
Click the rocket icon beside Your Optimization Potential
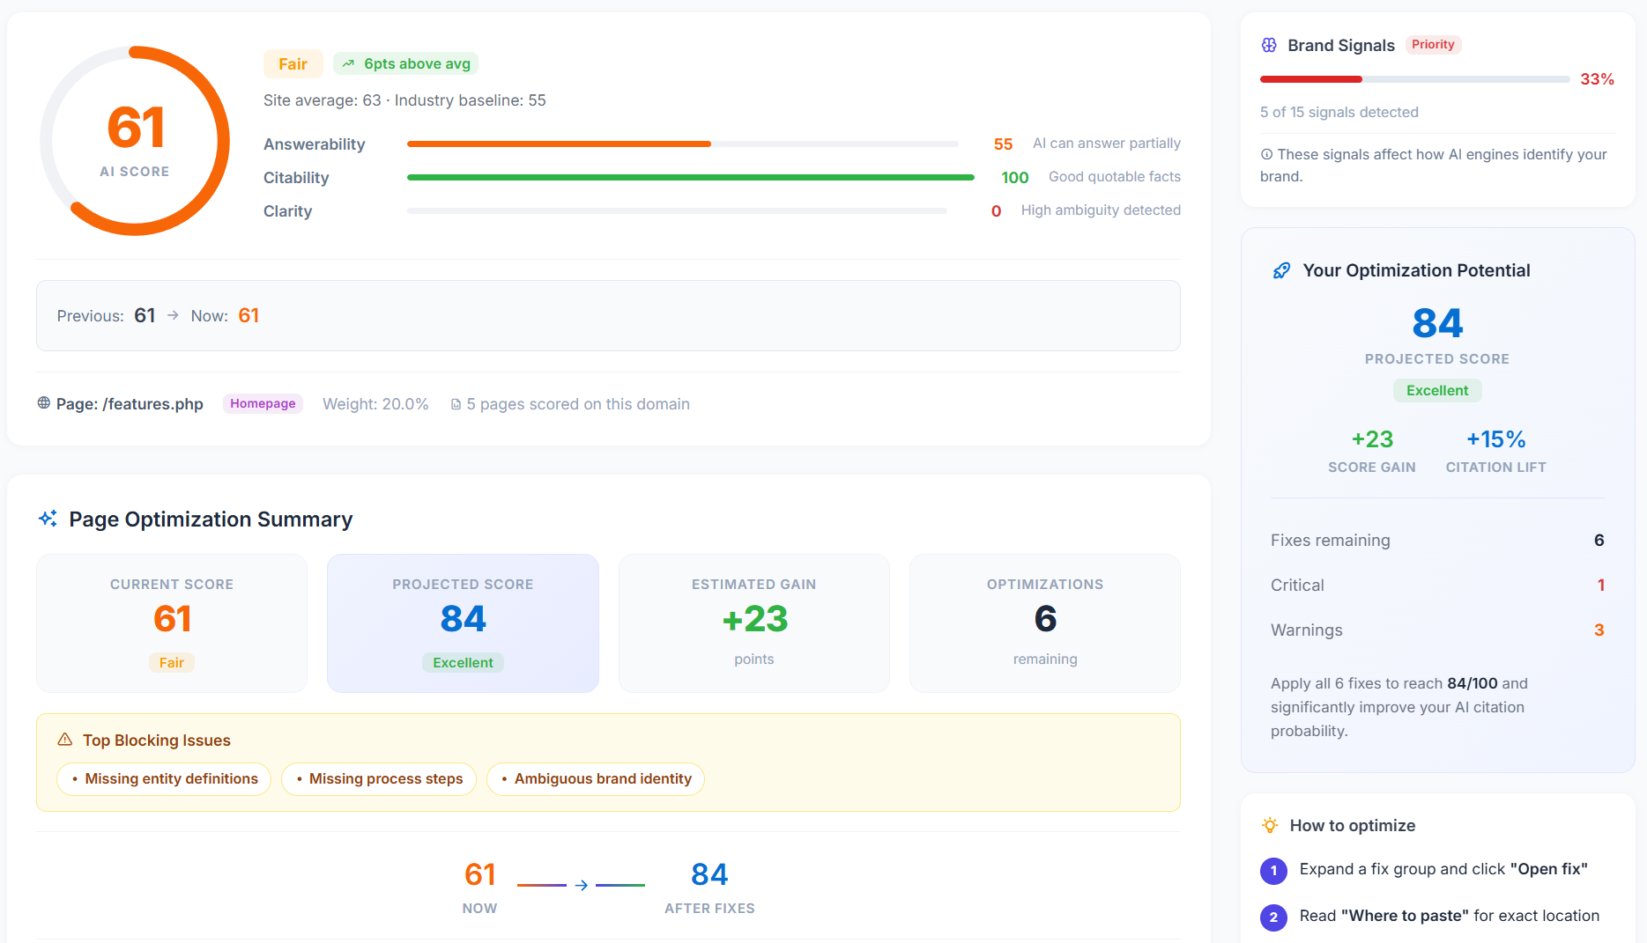(x=1282, y=270)
